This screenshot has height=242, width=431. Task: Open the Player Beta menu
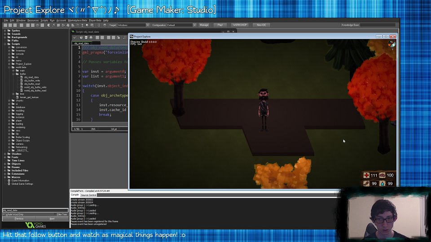click(x=95, y=20)
